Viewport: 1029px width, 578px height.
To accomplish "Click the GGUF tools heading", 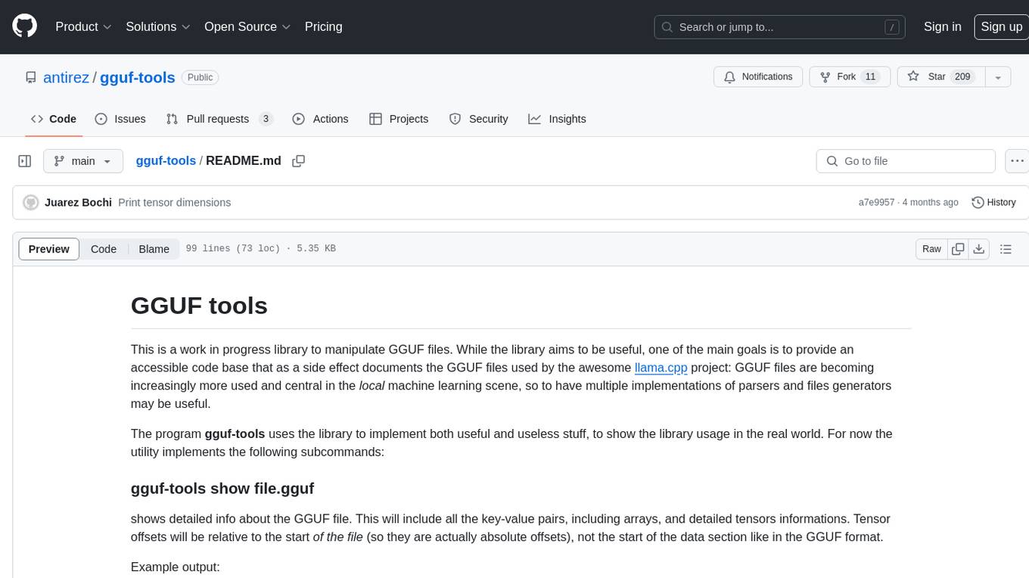I will point(199,306).
